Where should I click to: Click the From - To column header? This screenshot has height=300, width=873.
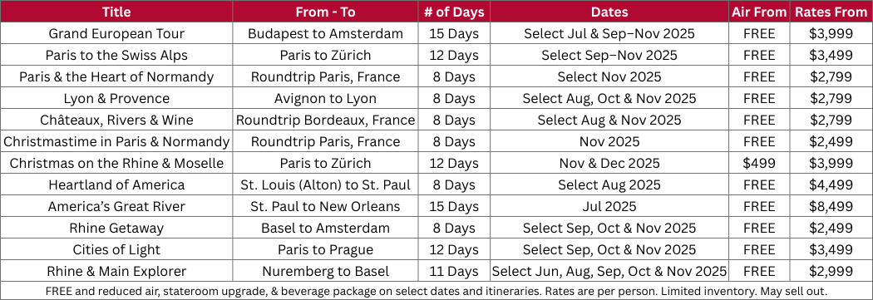[325, 12]
